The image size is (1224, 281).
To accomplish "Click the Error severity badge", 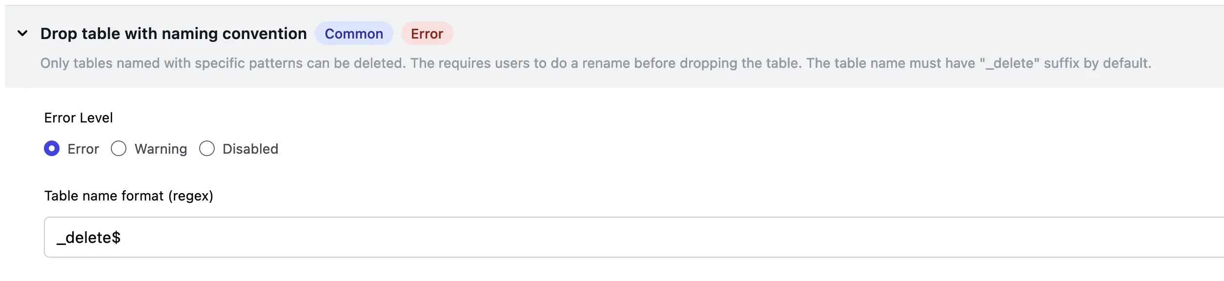I will 427,33.
